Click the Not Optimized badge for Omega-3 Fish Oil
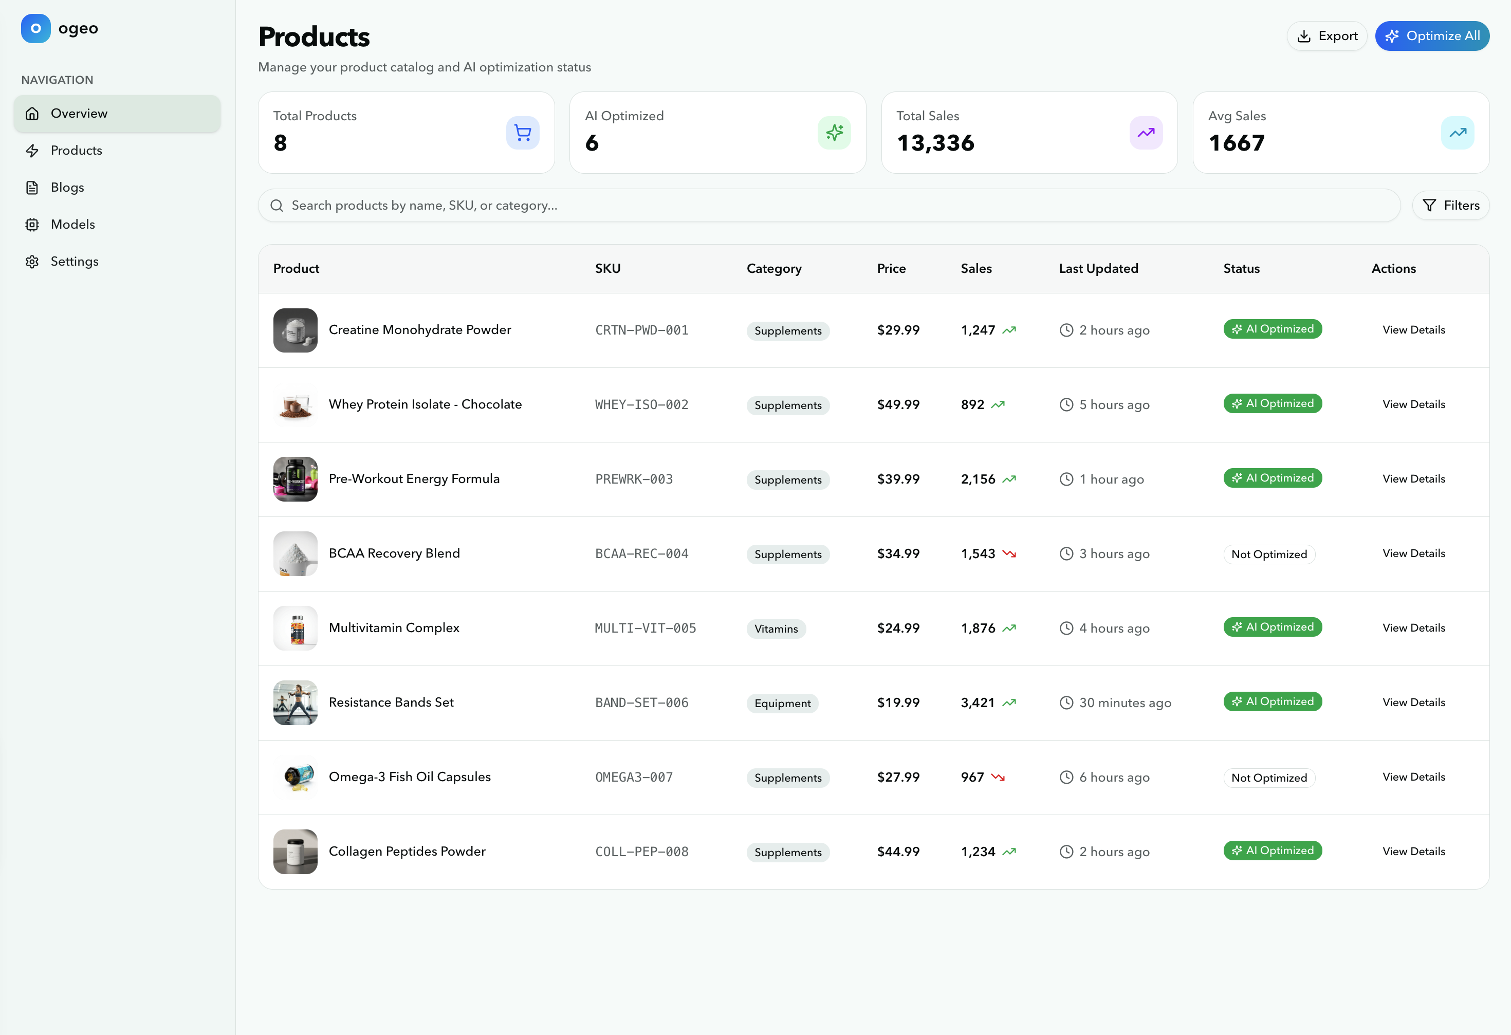1511x1035 pixels. click(1268, 777)
